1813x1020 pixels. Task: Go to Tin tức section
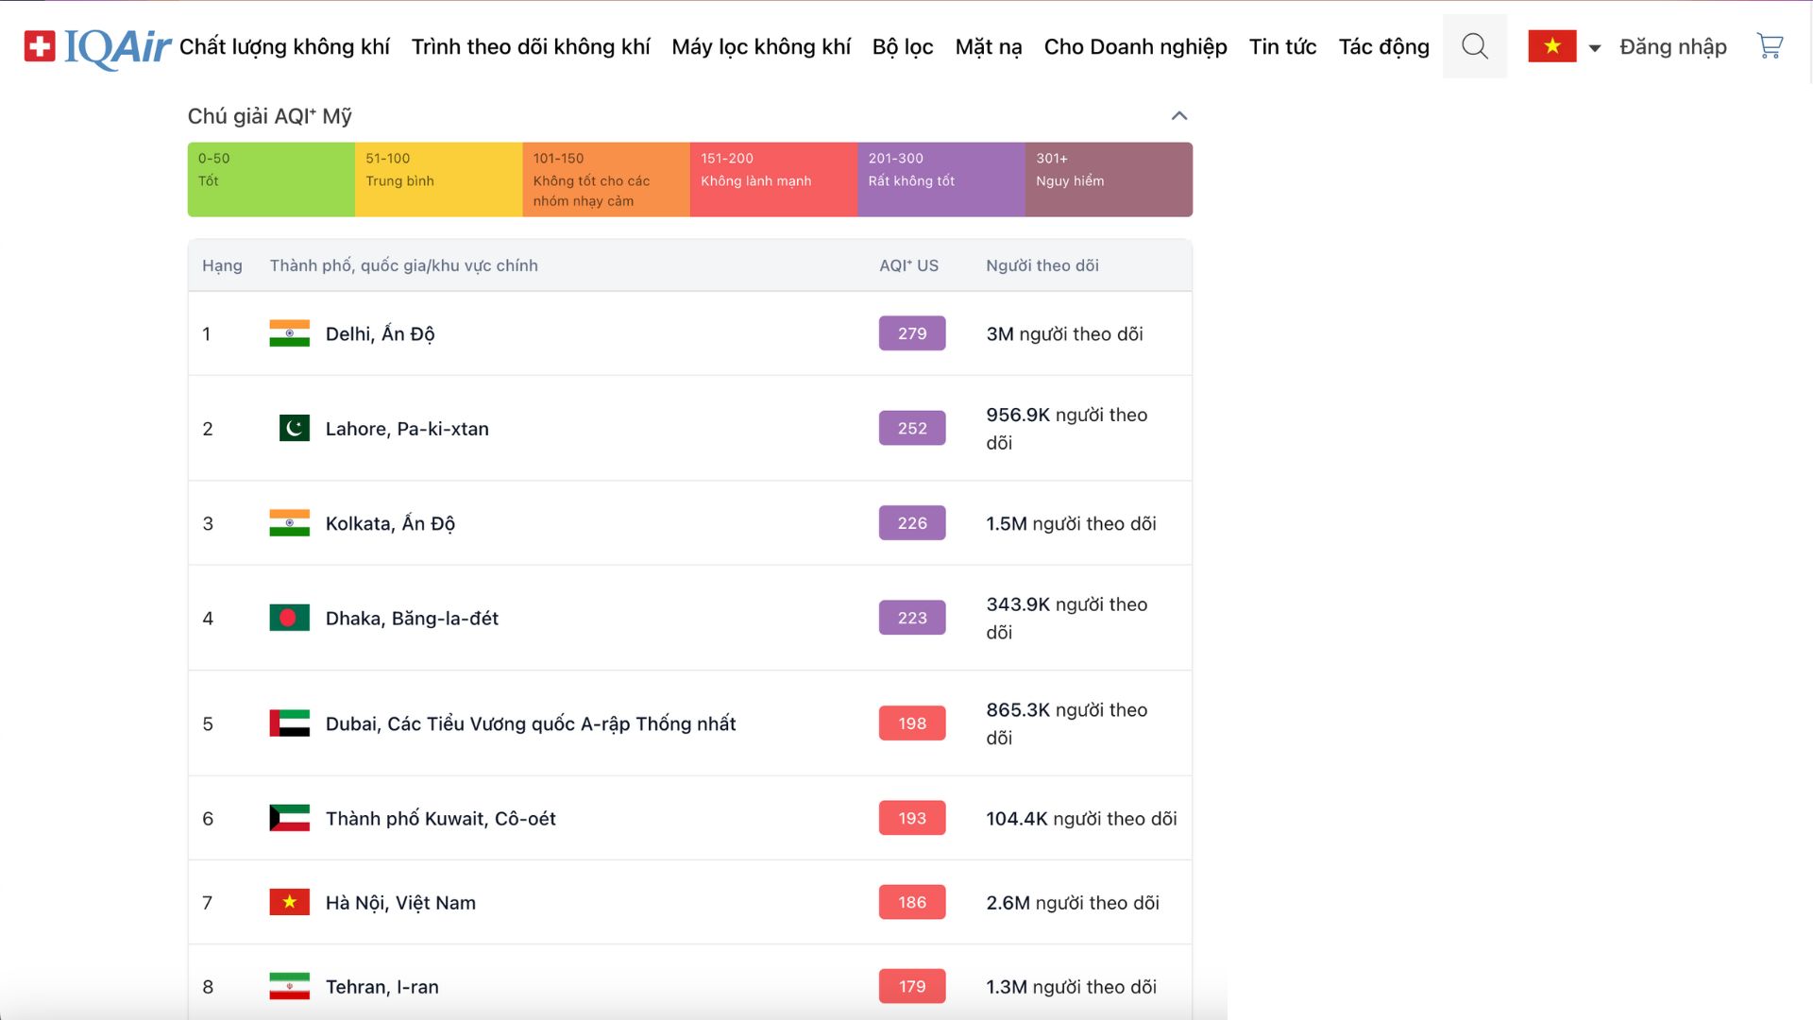[1282, 46]
